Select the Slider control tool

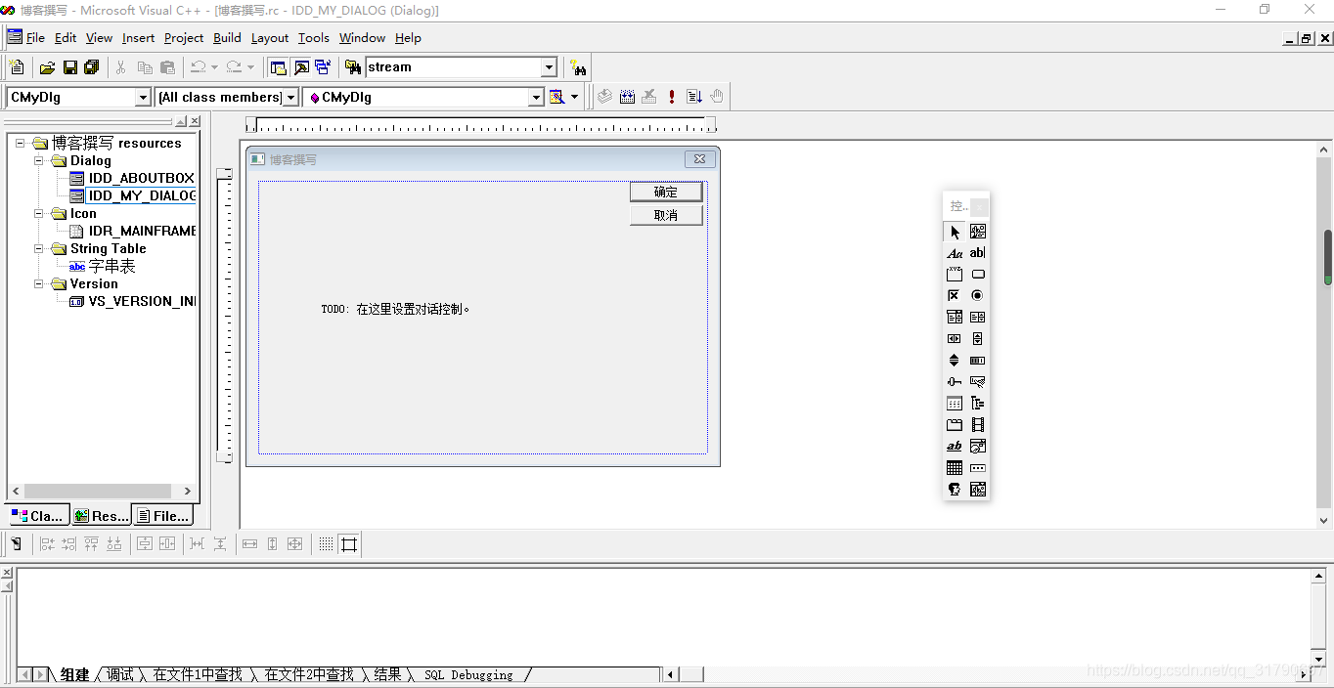[955, 381]
